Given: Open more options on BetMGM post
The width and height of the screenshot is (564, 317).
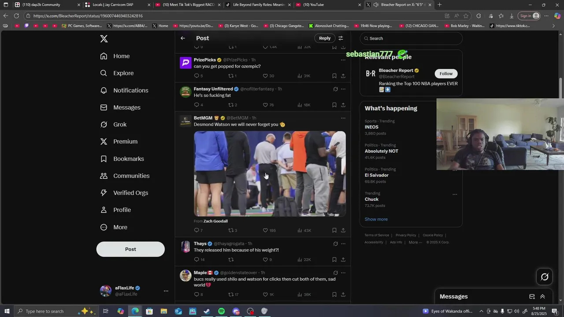Looking at the screenshot, I should (x=343, y=118).
